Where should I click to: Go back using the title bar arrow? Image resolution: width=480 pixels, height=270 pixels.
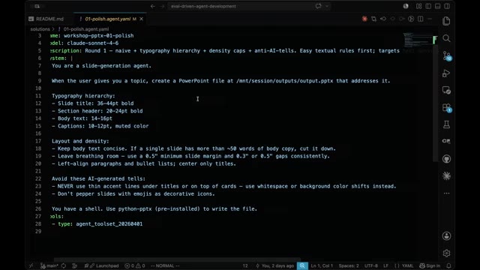[153, 6]
